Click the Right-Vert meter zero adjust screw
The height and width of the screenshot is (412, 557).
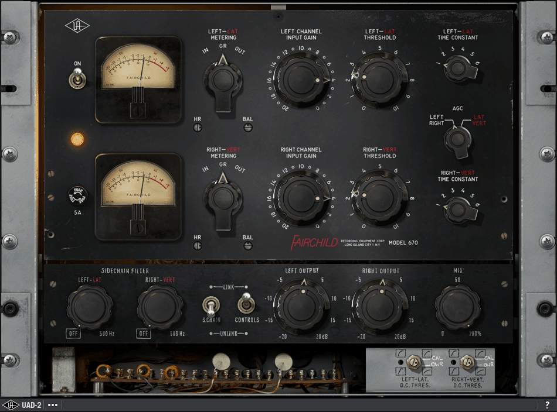pos(138,228)
